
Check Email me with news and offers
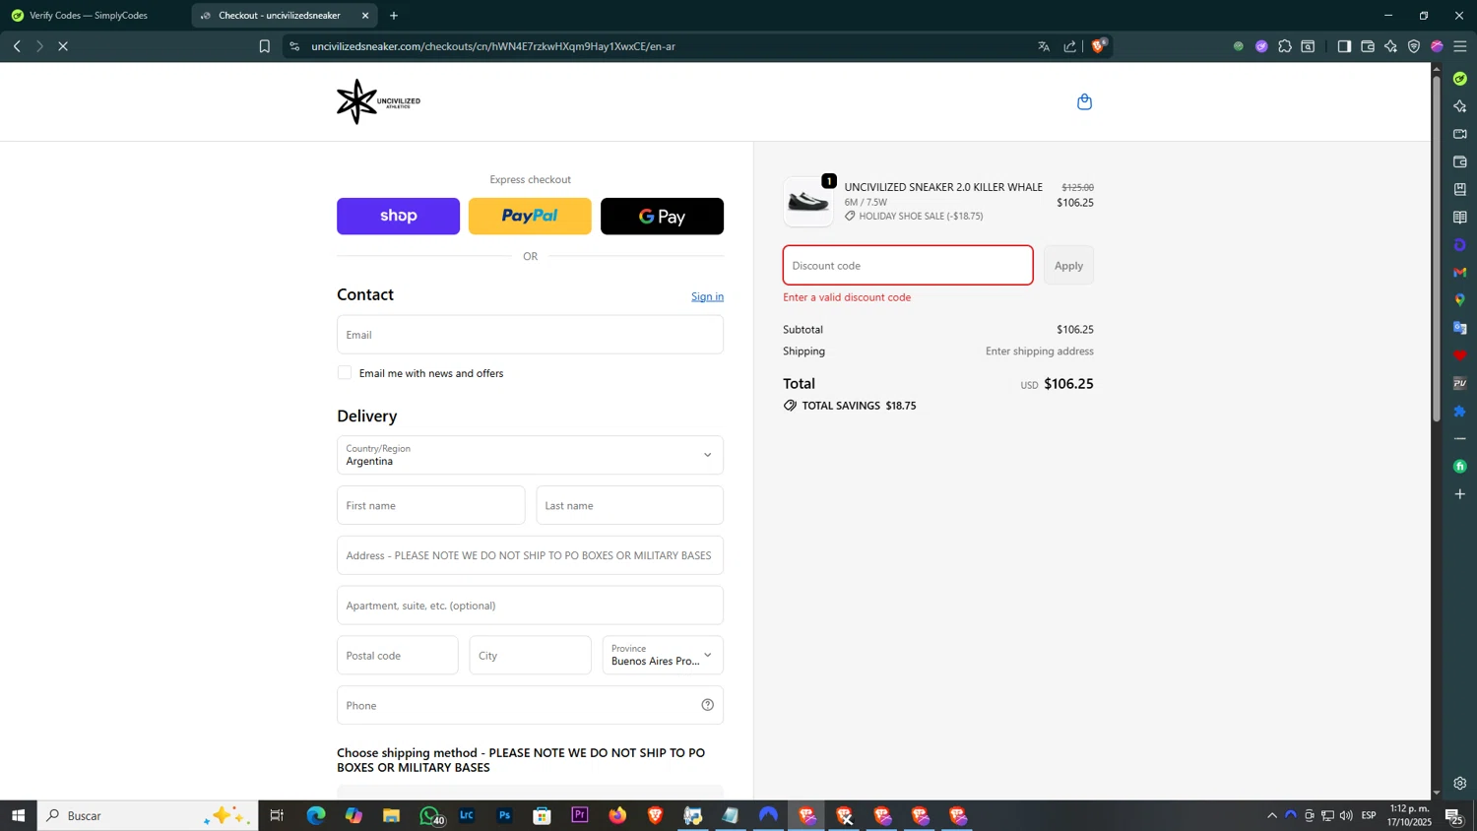345,372
